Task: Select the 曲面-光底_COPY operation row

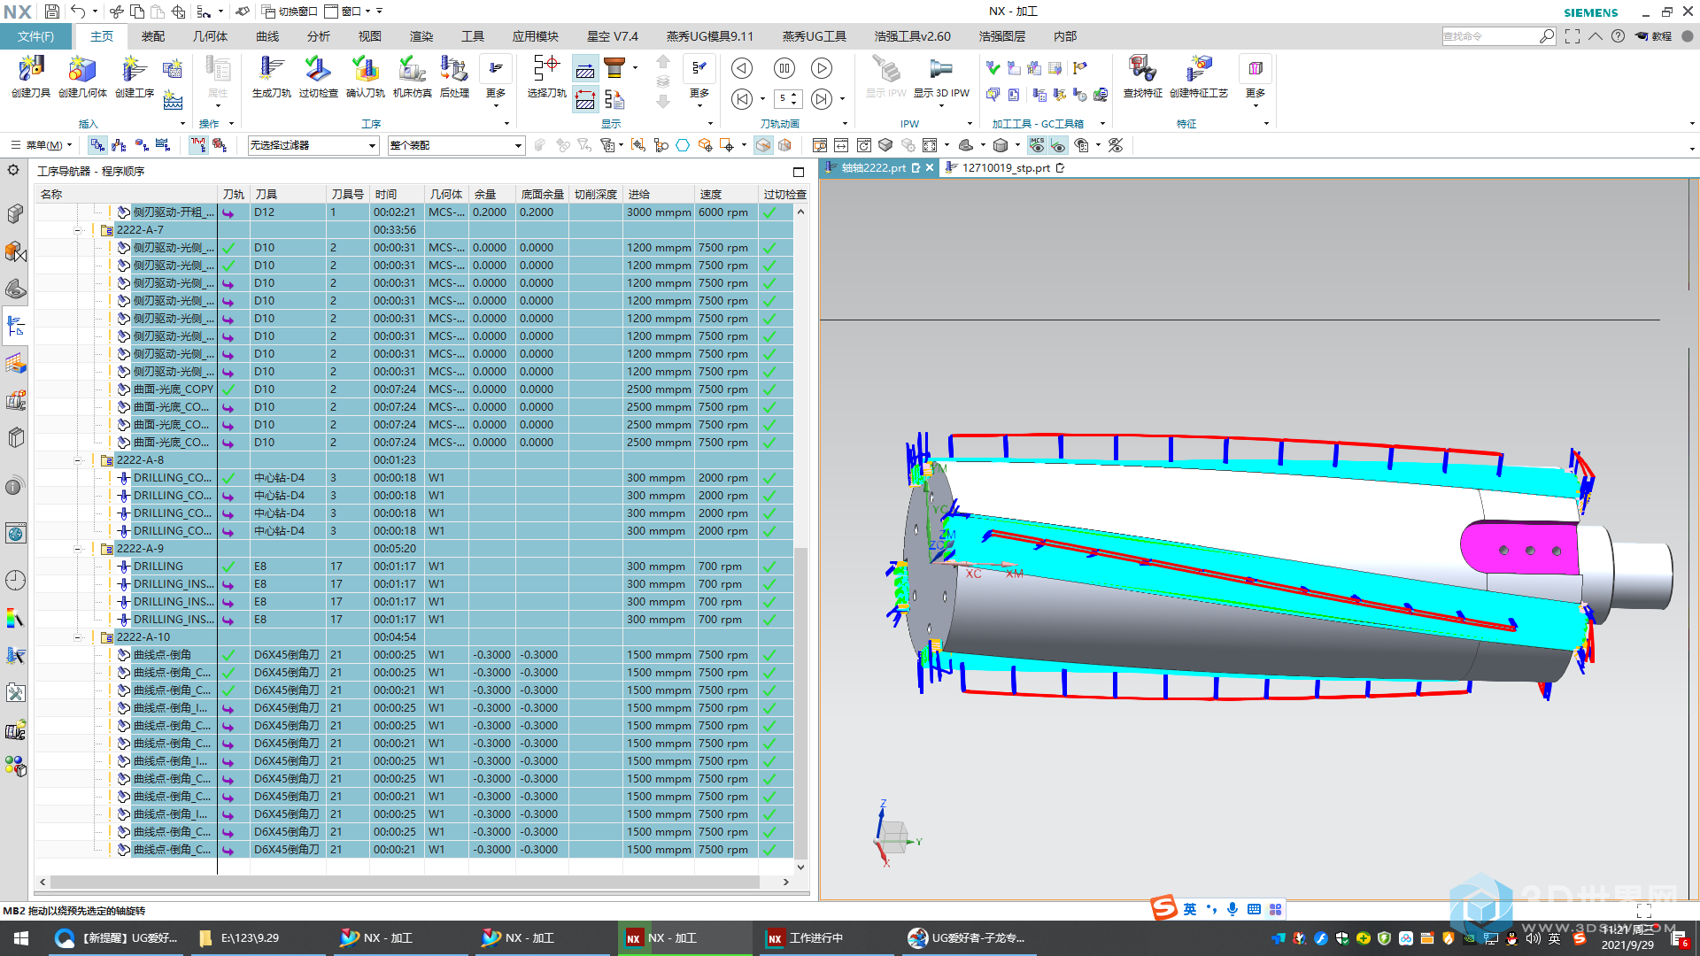Action: tap(174, 389)
